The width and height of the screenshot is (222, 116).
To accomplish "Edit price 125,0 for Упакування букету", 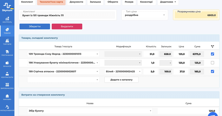I will (x=181, y=63).
